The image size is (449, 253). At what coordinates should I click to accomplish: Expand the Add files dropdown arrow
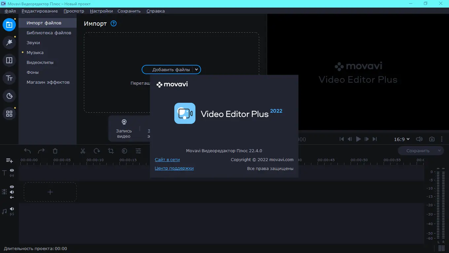(196, 70)
